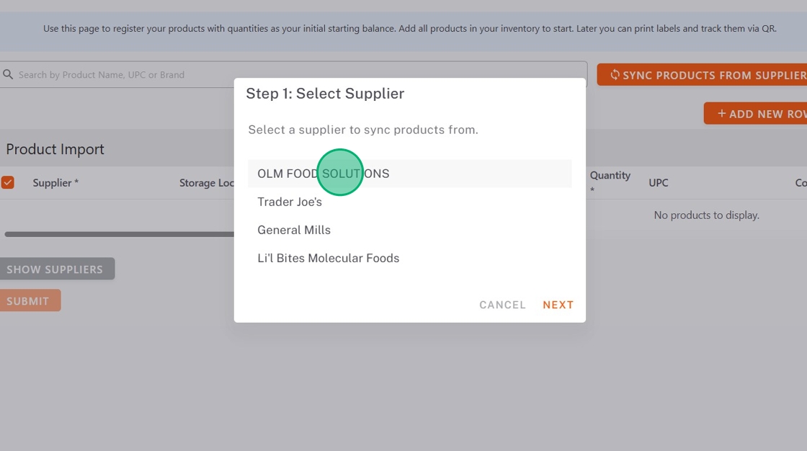Screen dimensions: 807x451
Task: Click the Supplier column header
Action: coord(55,183)
